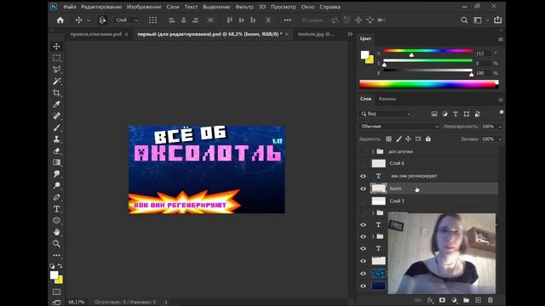This screenshot has height=306, width=545.
Task: Switch to правки,описание.psd document tab
Action: pos(96,34)
